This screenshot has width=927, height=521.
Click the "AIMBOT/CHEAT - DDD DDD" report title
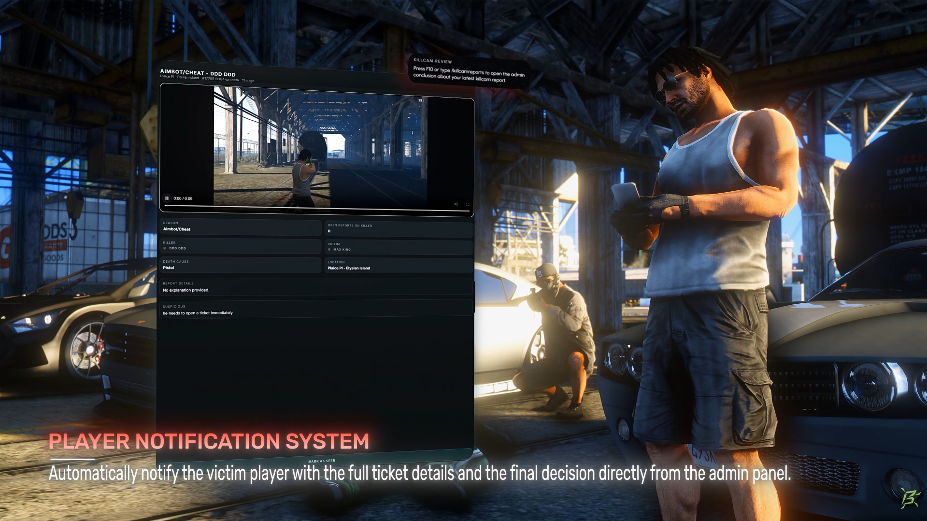198,73
